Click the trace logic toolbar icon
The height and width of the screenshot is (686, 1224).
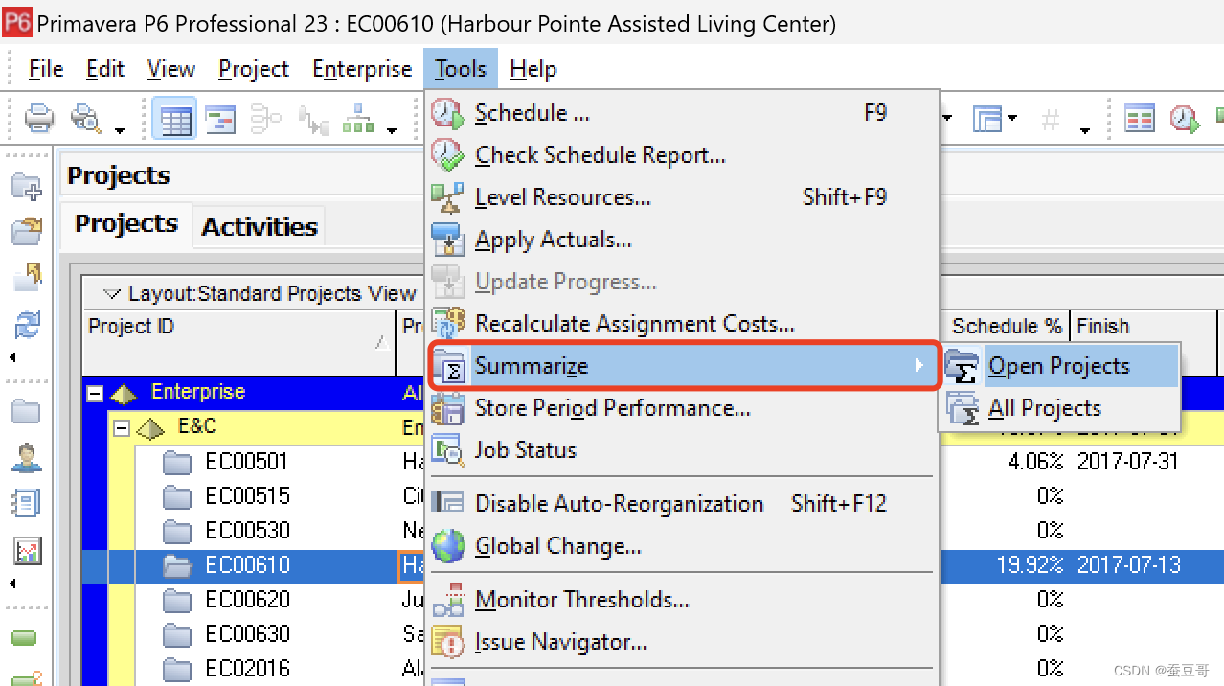(313, 119)
